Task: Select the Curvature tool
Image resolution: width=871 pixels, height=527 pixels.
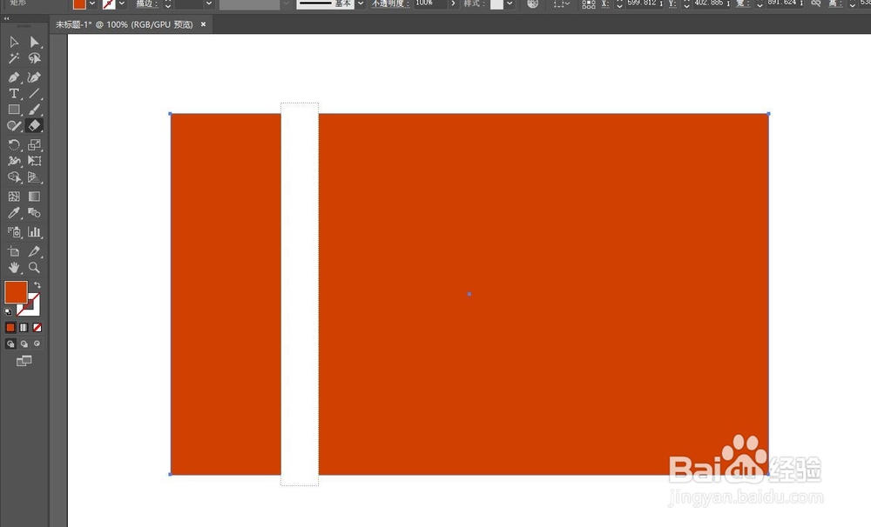Action: [35, 77]
